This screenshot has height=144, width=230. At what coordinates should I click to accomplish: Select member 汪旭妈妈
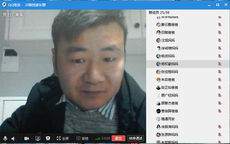(188, 40)
